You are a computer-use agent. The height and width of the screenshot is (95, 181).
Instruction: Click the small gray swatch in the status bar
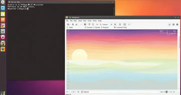click(x=167, y=92)
